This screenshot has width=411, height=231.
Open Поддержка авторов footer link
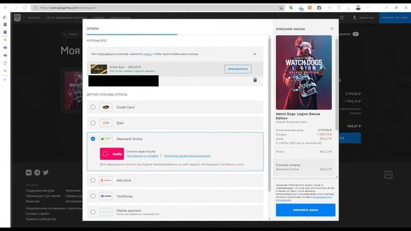[x=40, y=191]
